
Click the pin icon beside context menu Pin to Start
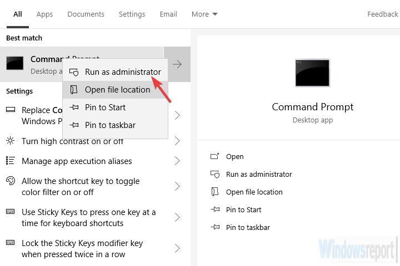click(74, 108)
